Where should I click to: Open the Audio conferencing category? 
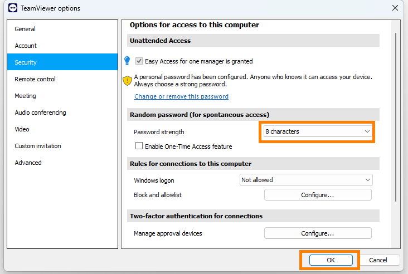tap(62, 112)
